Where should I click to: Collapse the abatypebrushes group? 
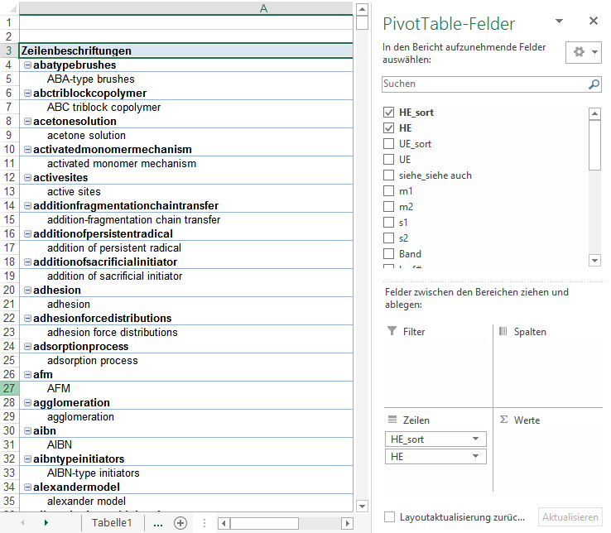click(x=27, y=65)
